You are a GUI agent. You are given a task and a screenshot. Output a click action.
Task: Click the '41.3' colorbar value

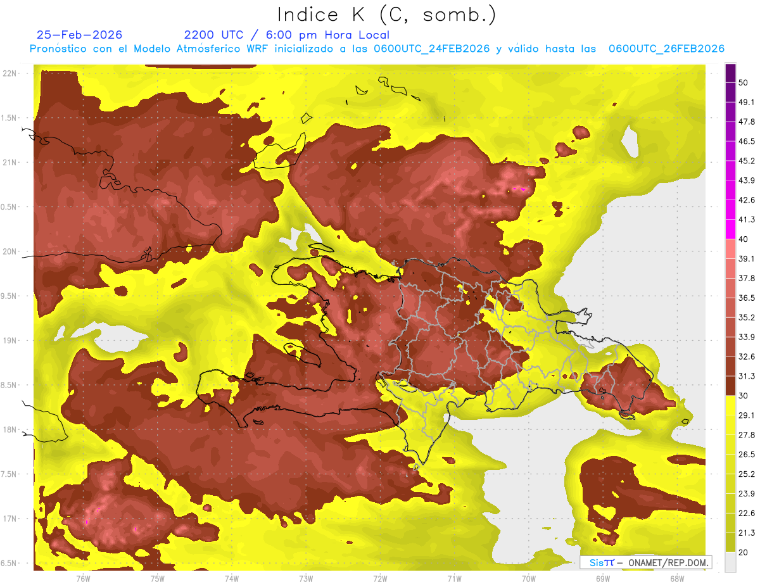click(747, 220)
